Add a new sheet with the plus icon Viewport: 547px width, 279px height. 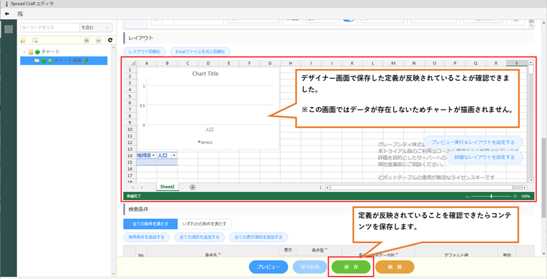[193, 187]
